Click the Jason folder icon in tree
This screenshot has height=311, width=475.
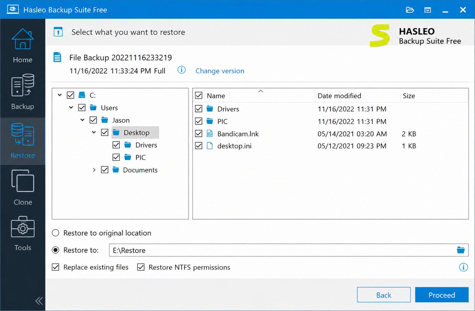tap(105, 120)
